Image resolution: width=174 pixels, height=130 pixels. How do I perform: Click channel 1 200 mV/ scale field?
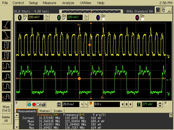(35, 17)
